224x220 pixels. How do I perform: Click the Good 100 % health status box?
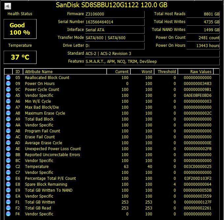(x=20, y=29)
